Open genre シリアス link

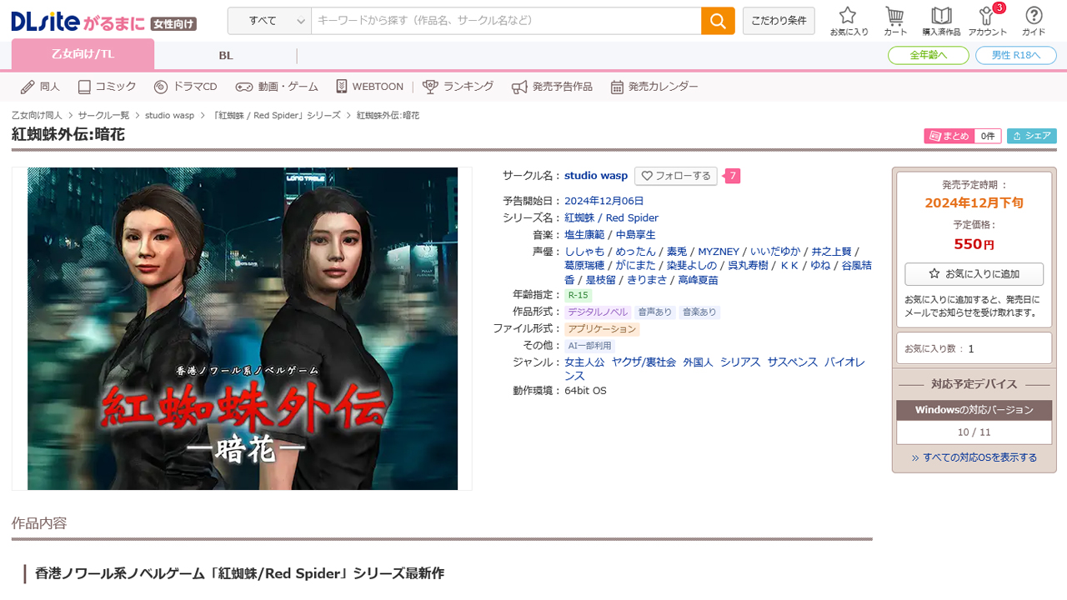pos(740,362)
